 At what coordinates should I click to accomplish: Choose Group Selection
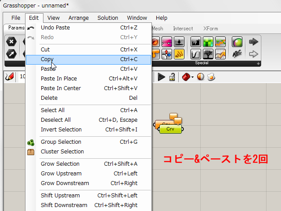pyautogui.click(x=89, y=142)
